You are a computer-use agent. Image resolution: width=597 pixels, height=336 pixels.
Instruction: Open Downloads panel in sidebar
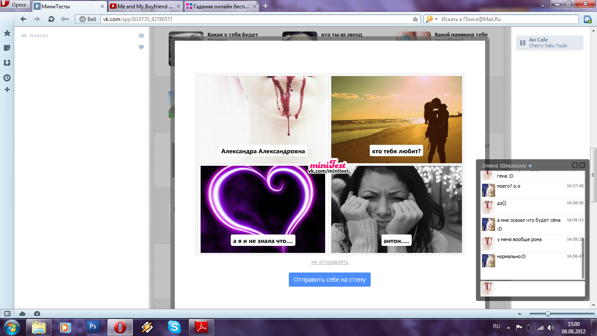(7, 63)
